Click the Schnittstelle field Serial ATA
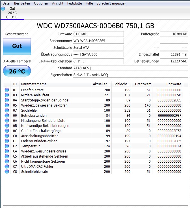Image resolution: width=190 pixels, height=208 pixels. [98, 48]
